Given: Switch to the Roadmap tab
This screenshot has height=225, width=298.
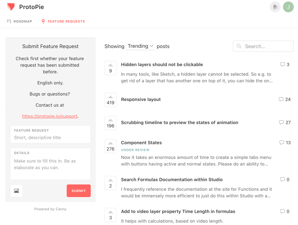Looking at the screenshot, I should [x=19, y=21].
